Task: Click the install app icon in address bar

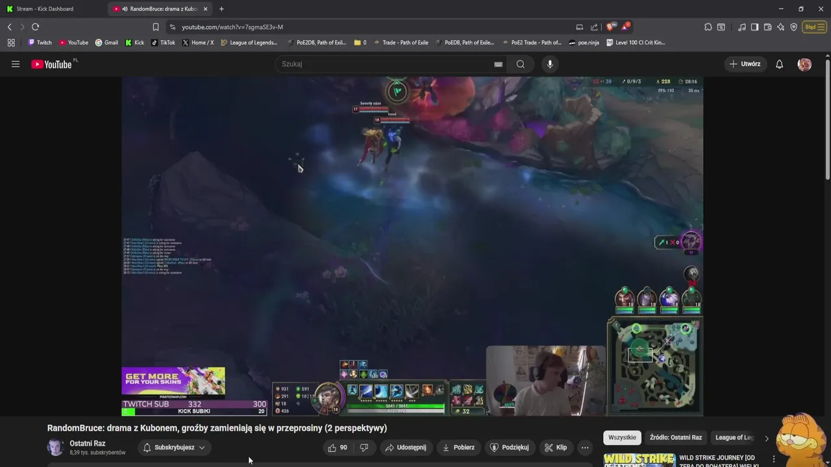Action: click(x=579, y=27)
